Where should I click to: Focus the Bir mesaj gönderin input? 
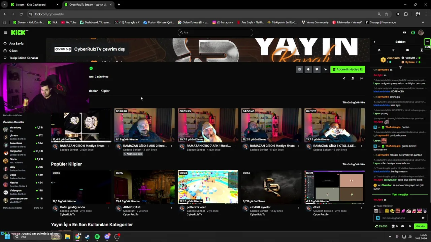click(401, 218)
